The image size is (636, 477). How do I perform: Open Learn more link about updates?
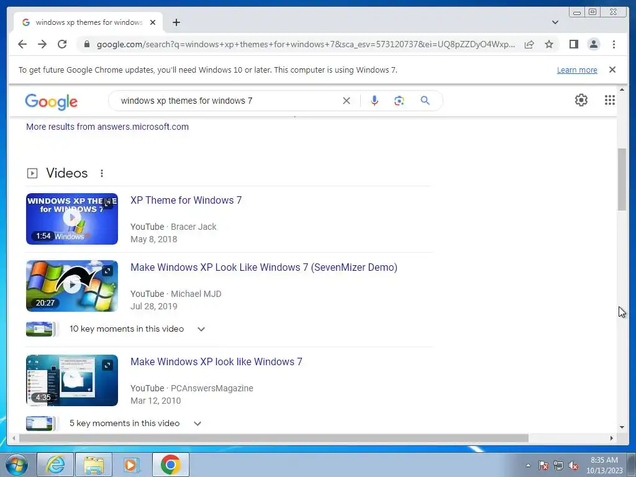(x=577, y=70)
